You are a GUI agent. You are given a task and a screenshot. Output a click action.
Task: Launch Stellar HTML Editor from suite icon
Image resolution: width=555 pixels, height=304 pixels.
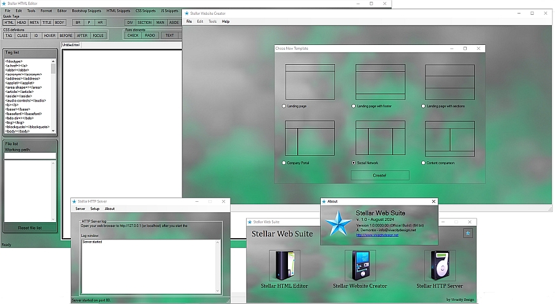284,265
